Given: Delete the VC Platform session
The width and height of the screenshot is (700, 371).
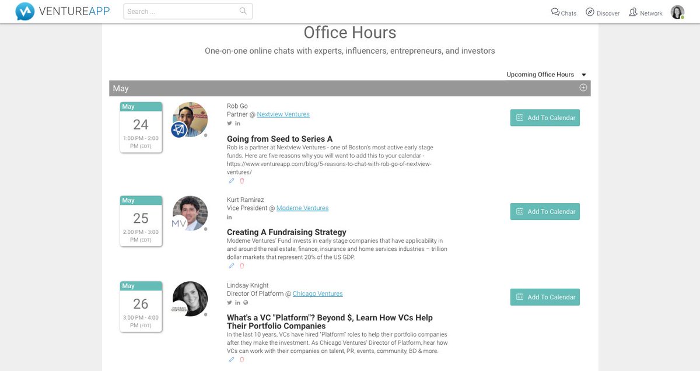Looking at the screenshot, I should tap(242, 359).
